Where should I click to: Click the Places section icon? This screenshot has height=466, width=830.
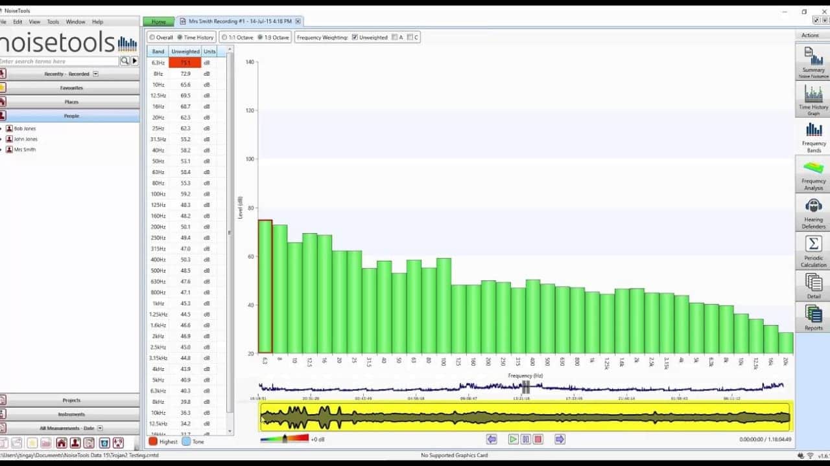pyautogui.click(x=3, y=102)
